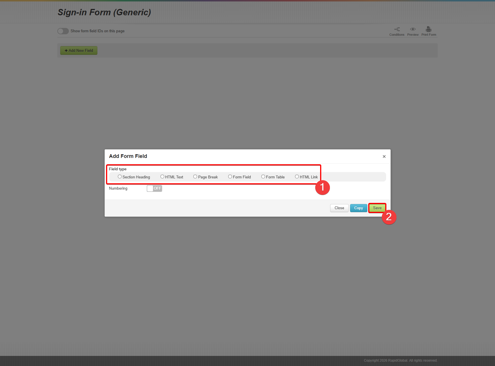The width and height of the screenshot is (495, 366).
Task: Turn on the Numbering toggle
Action: point(154,188)
